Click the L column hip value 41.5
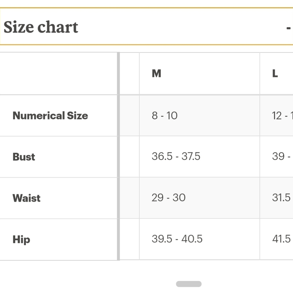The image size is (293, 293). [x=281, y=239]
